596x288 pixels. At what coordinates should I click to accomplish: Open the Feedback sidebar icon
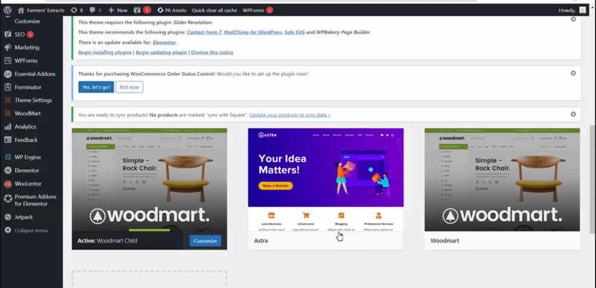point(8,140)
